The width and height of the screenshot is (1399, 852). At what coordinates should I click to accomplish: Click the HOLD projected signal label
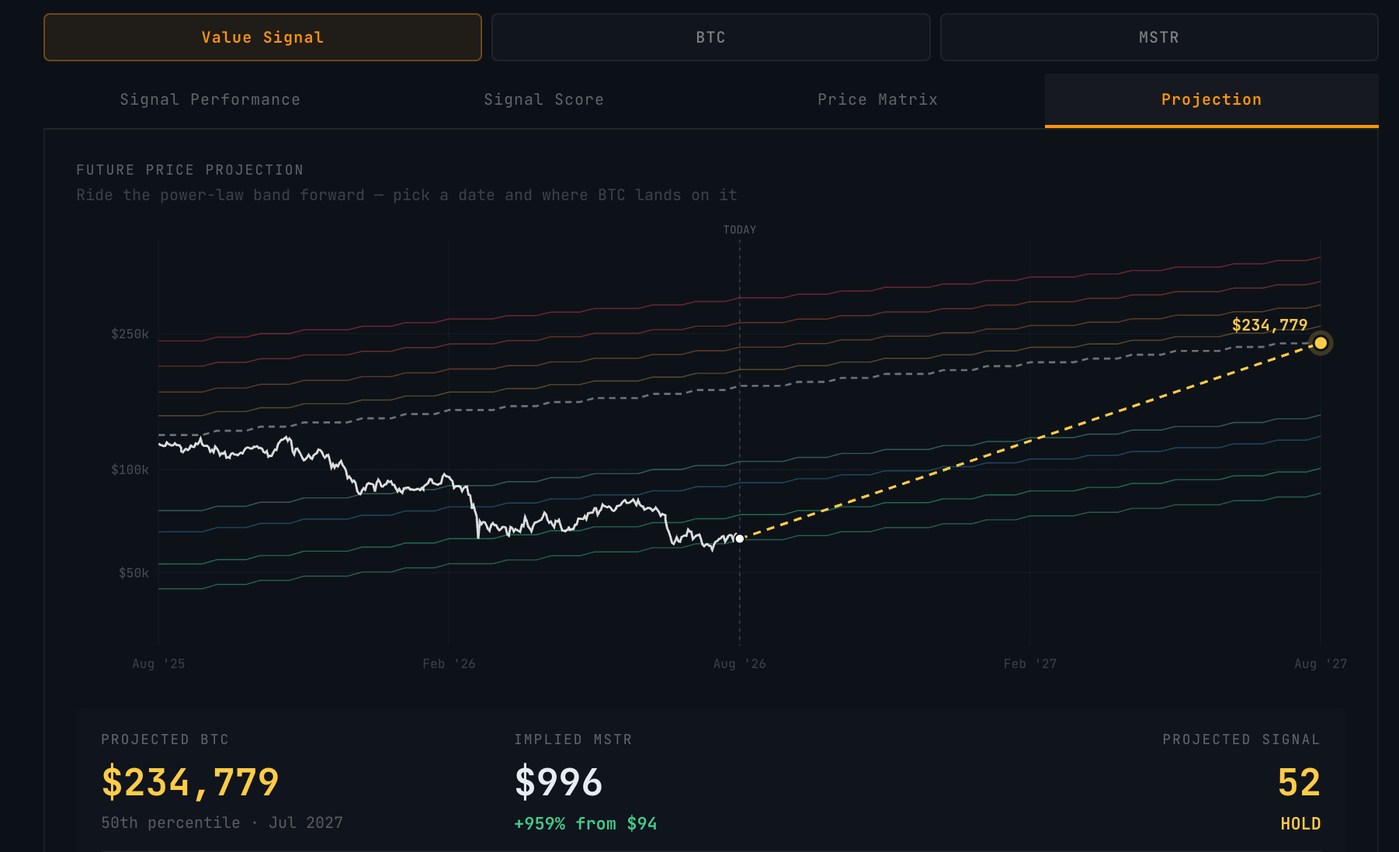point(1300,823)
